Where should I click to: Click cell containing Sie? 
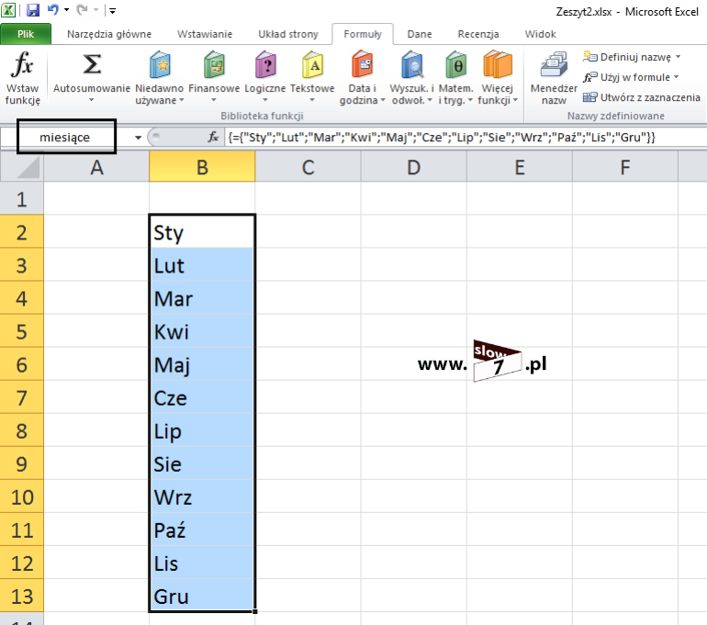(202, 463)
